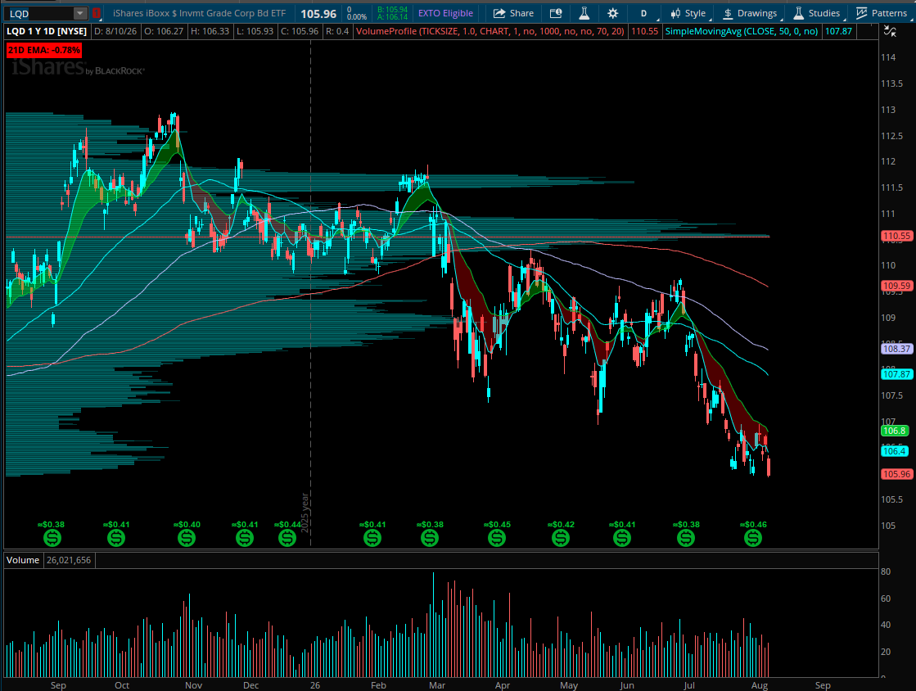Expand the Style menu
The height and width of the screenshot is (691, 916).
click(x=688, y=13)
